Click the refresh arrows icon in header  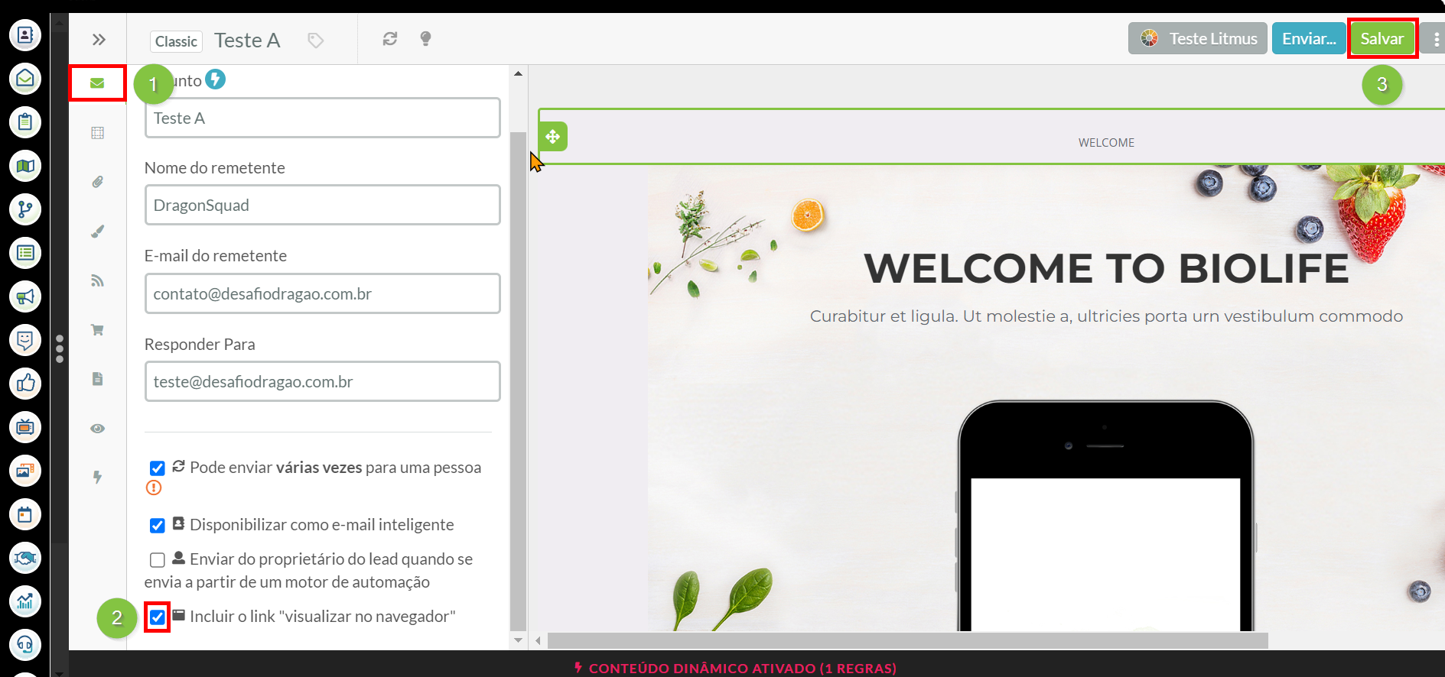tap(390, 39)
